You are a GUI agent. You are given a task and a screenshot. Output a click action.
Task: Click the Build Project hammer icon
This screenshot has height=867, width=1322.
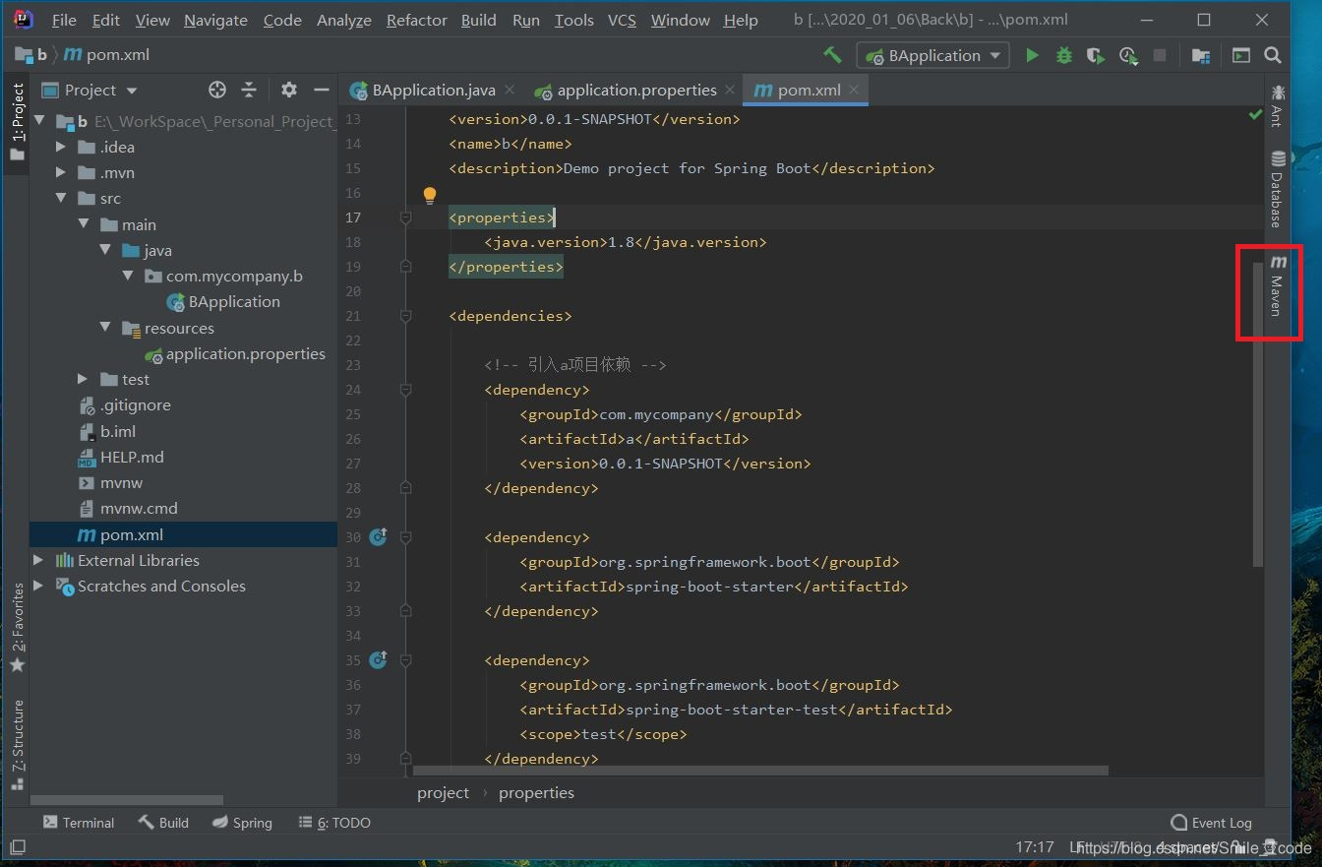click(832, 55)
